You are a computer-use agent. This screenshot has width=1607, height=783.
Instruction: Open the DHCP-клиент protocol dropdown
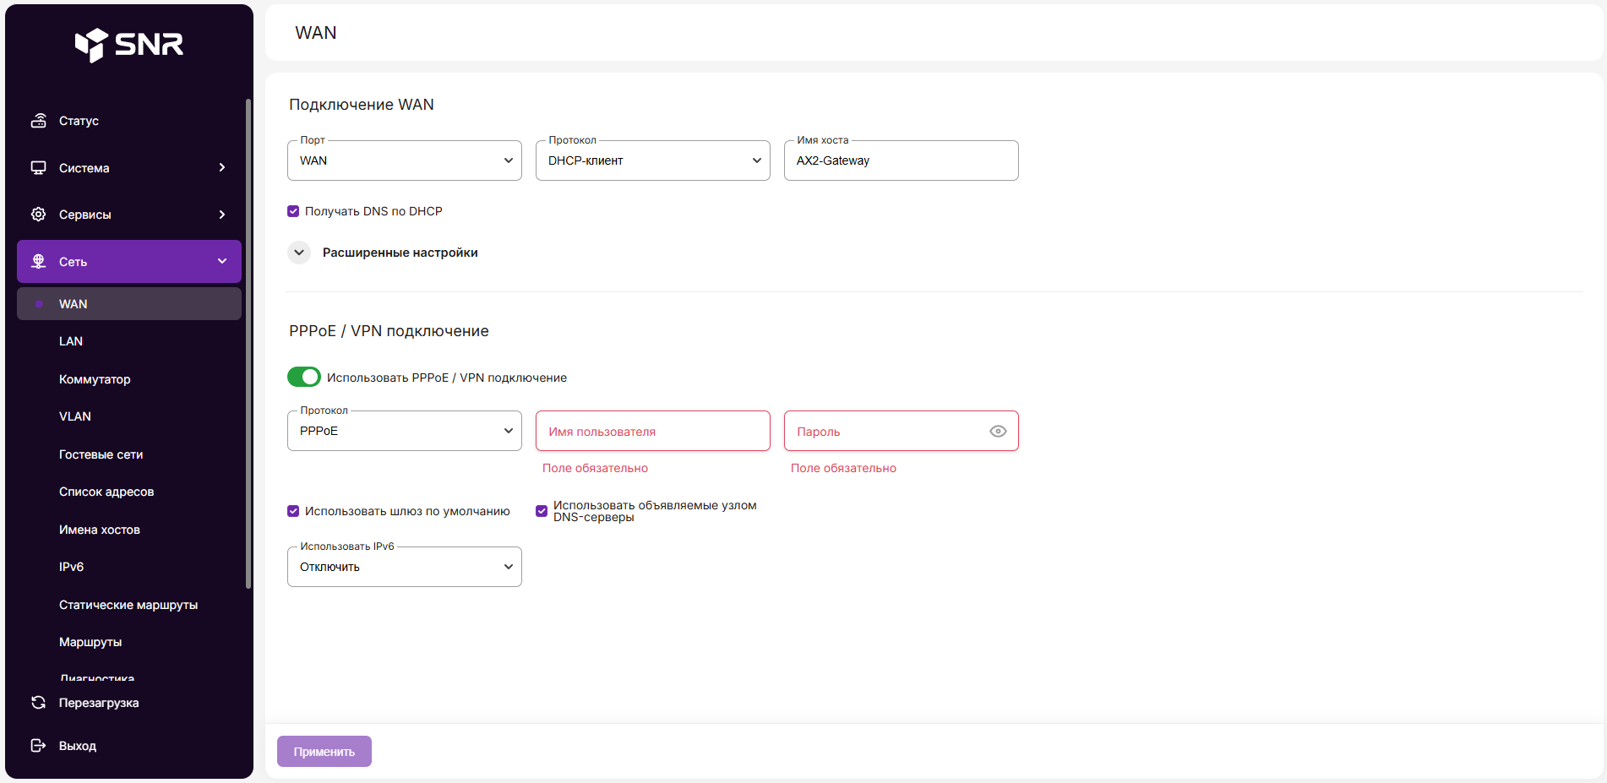652,160
